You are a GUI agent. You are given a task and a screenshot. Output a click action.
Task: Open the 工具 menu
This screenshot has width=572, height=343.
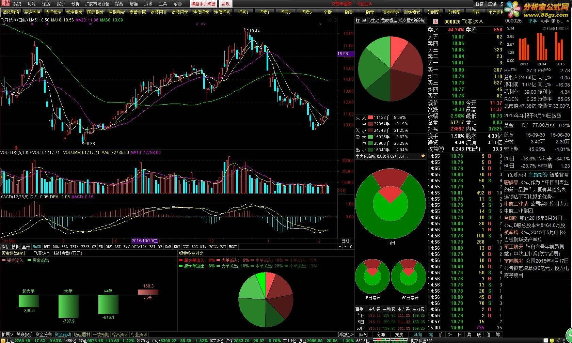coord(163,4)
